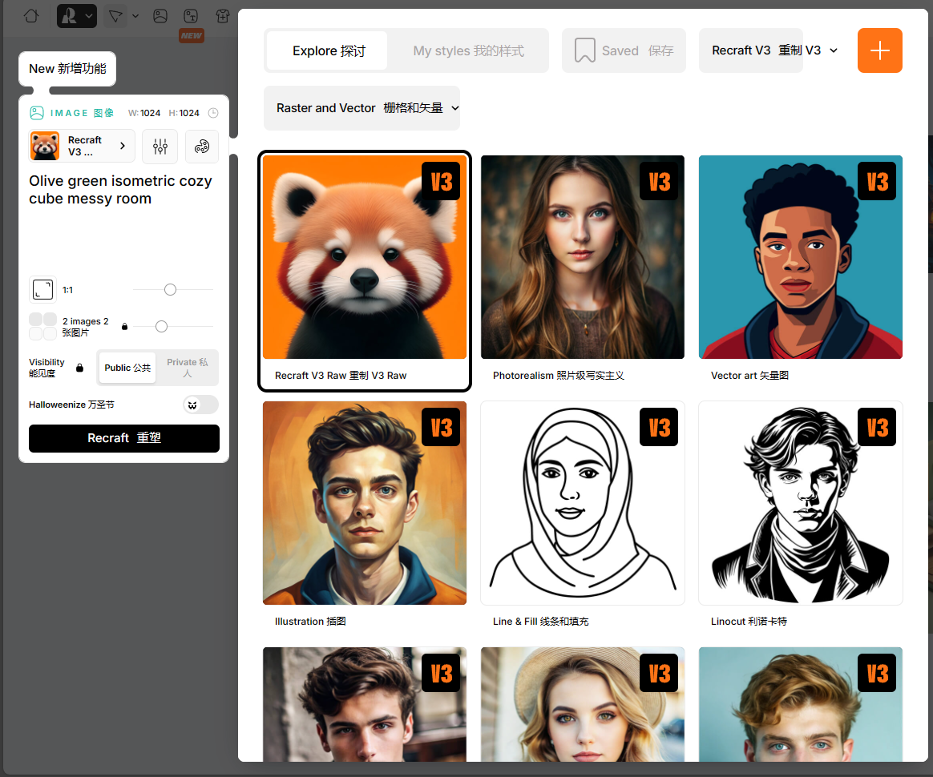Click the Line & Fill label text
933x777 pixels.
(540, 622)
